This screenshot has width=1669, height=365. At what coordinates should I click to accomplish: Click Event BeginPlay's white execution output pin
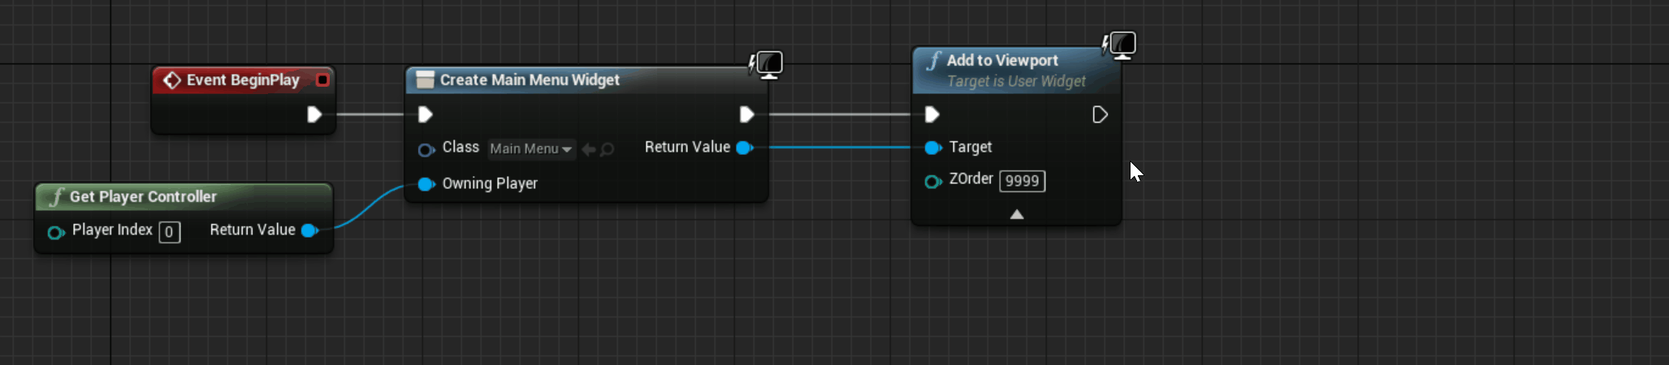point(314,114)
